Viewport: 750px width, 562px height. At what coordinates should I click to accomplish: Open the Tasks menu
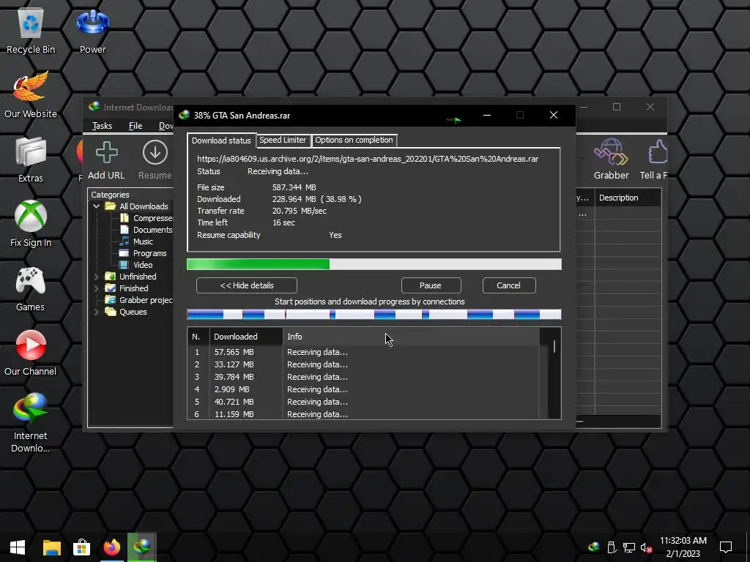[102, 126]
